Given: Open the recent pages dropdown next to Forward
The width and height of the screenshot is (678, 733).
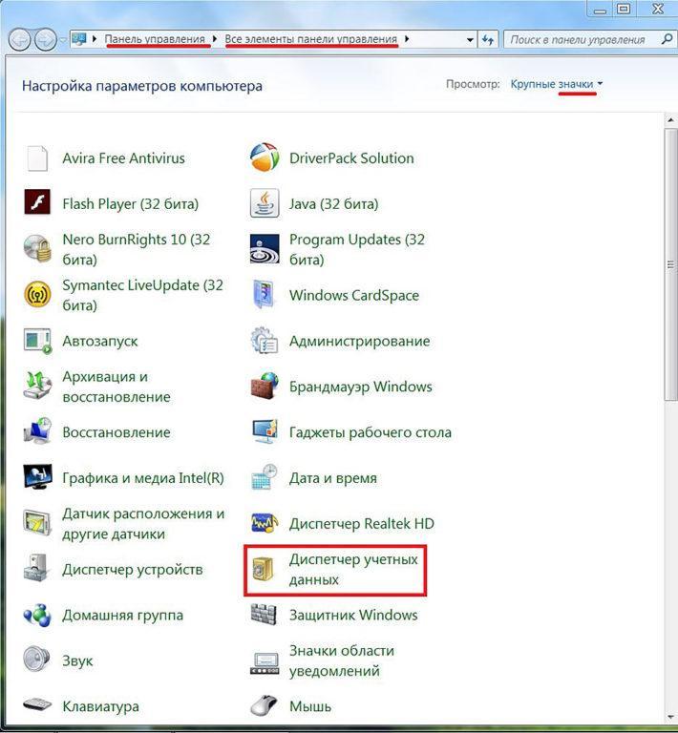Looking at the screenshot, I should (64, 40).
